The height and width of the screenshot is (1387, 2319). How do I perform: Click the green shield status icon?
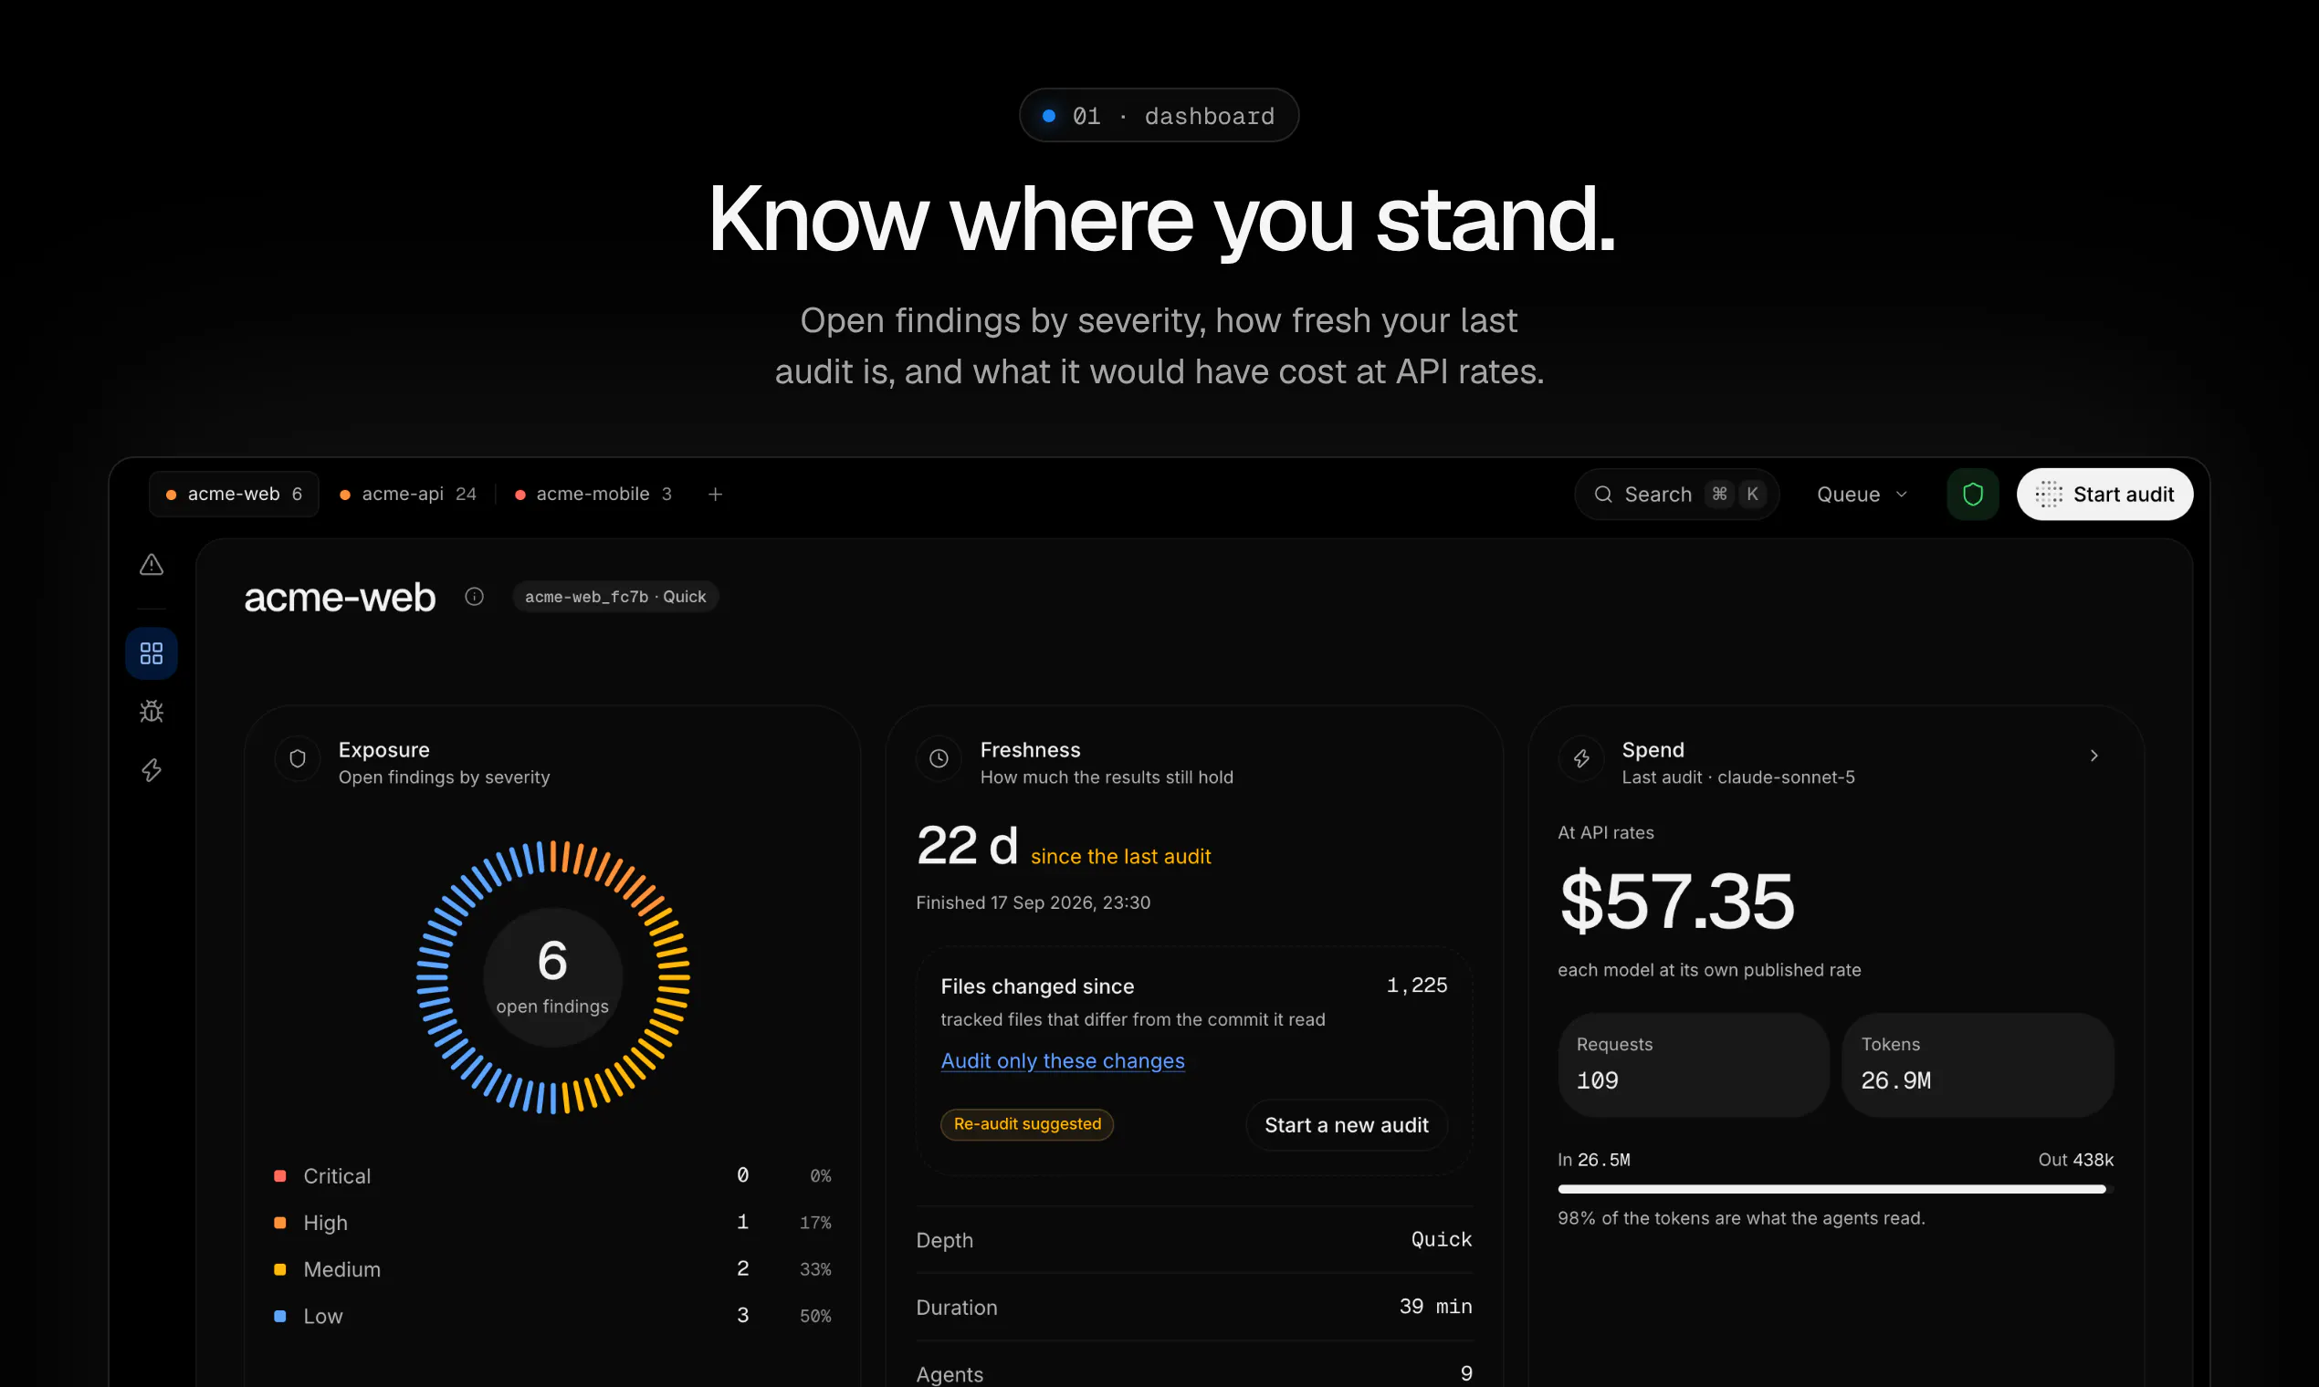coord(1973,495)
